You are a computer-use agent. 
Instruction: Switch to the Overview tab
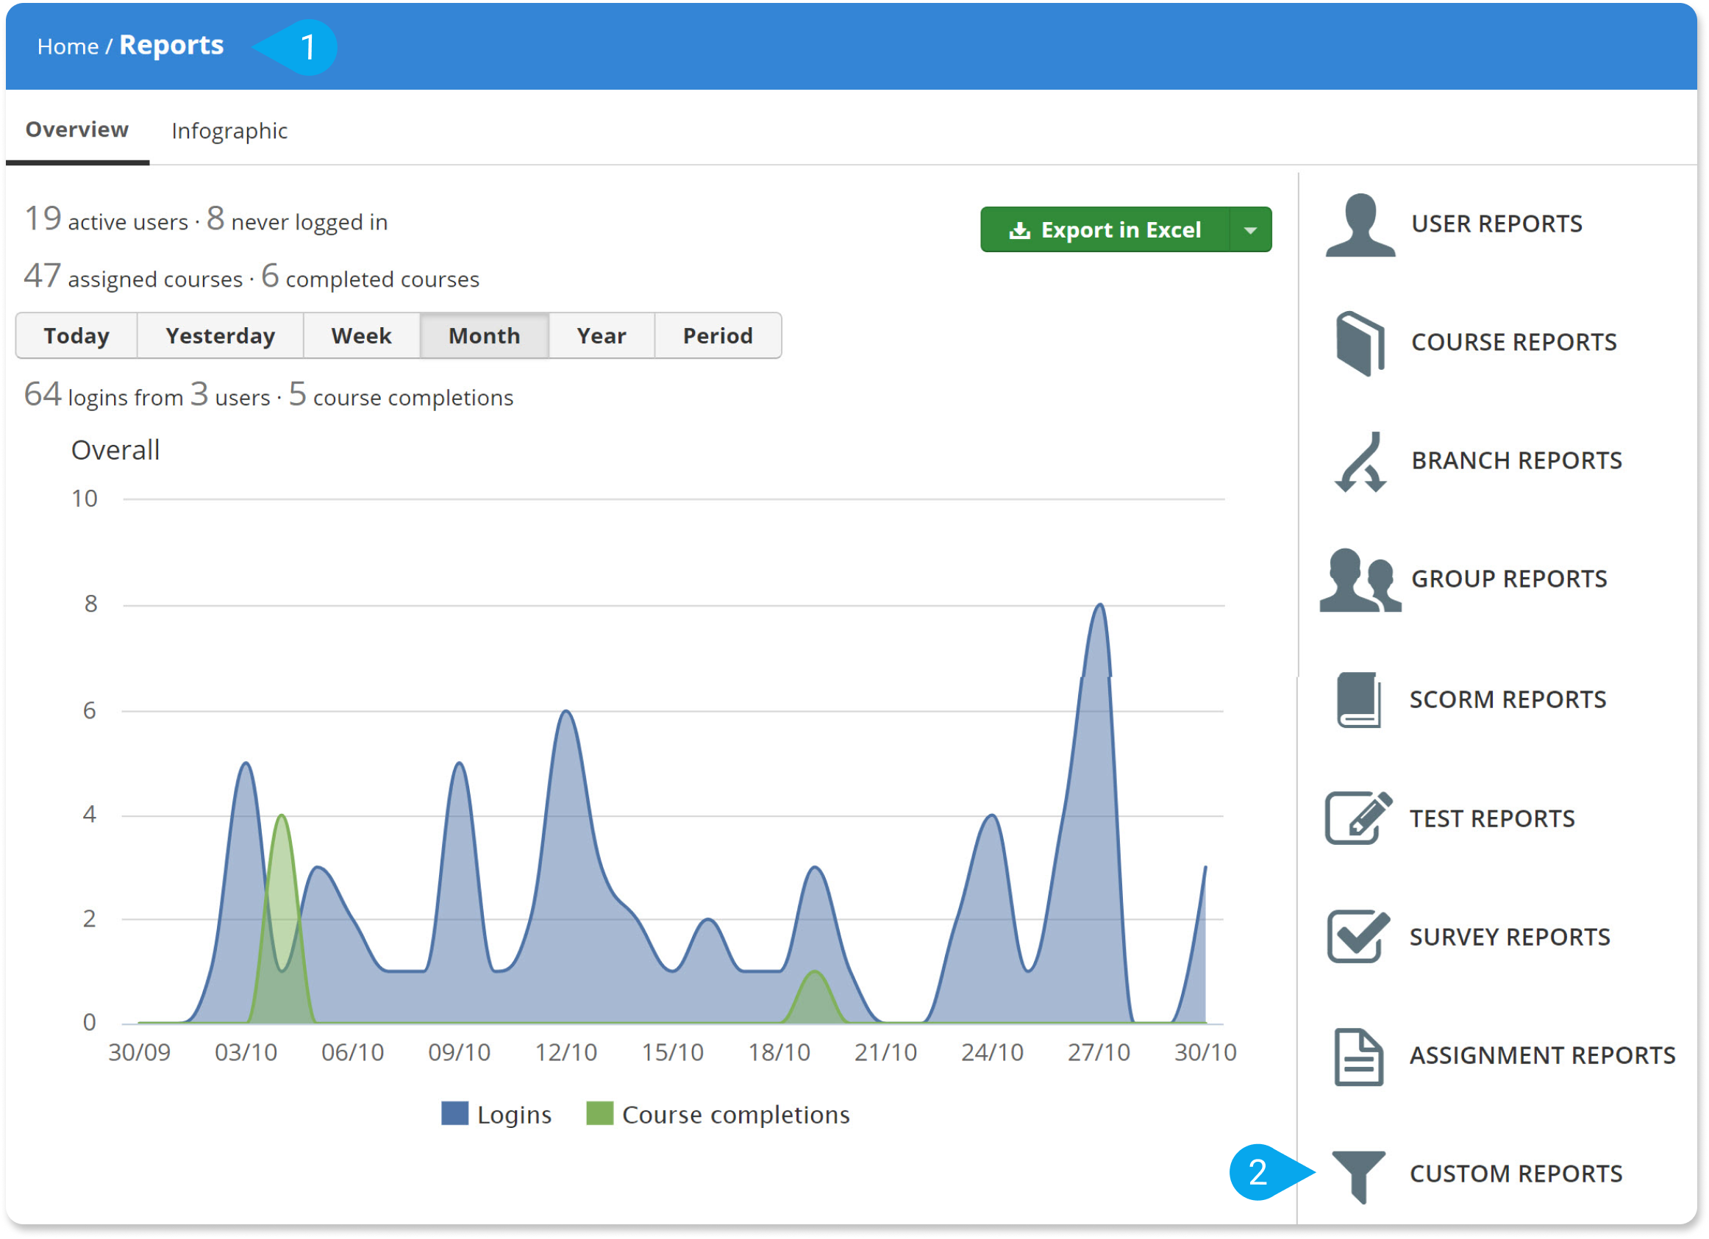[x=77, y=129]
